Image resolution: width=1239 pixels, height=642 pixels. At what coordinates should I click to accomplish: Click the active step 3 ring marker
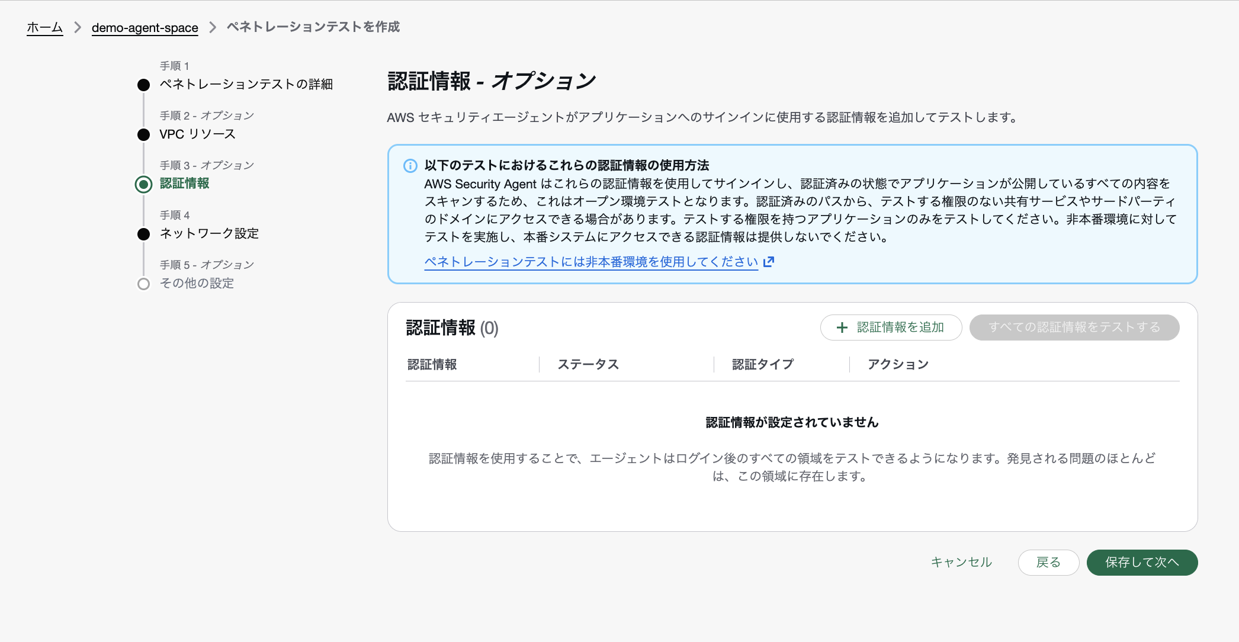pos(143,185)
